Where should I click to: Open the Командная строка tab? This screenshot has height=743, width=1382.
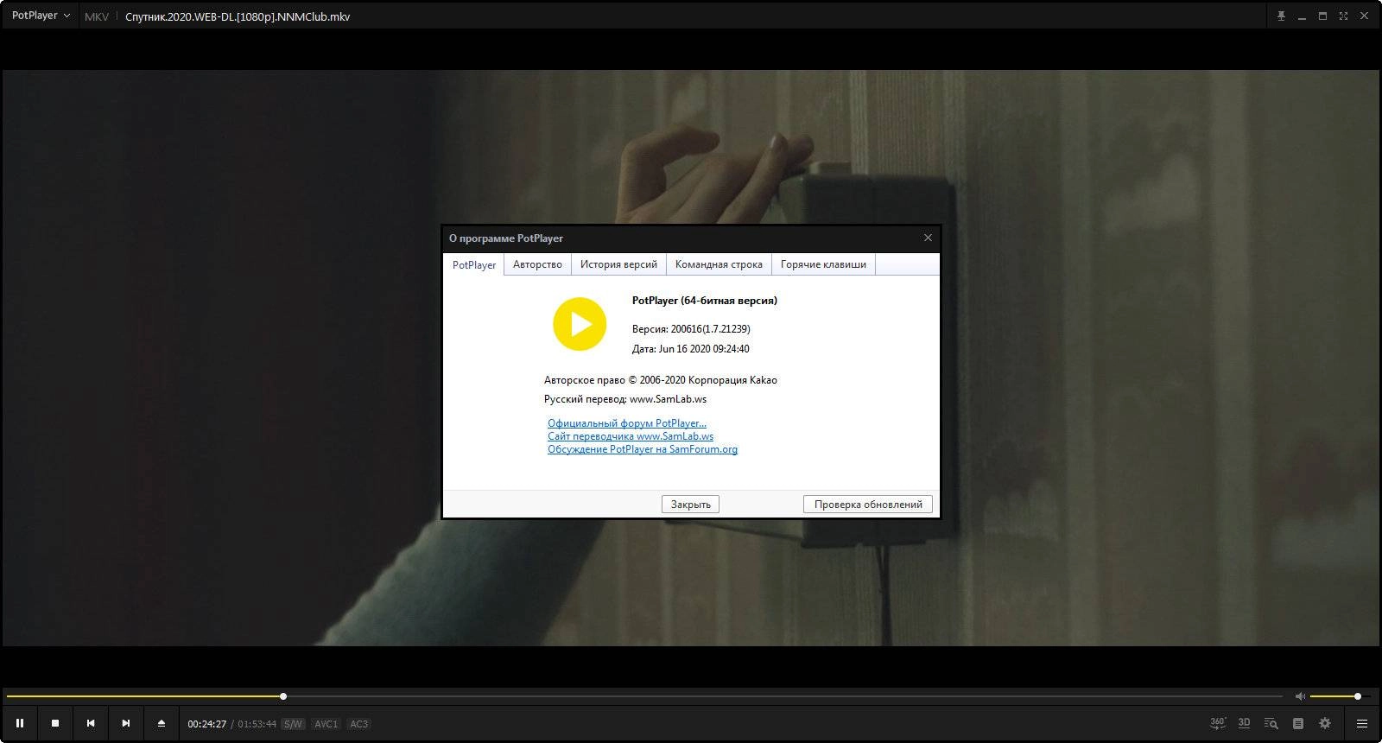719,264
